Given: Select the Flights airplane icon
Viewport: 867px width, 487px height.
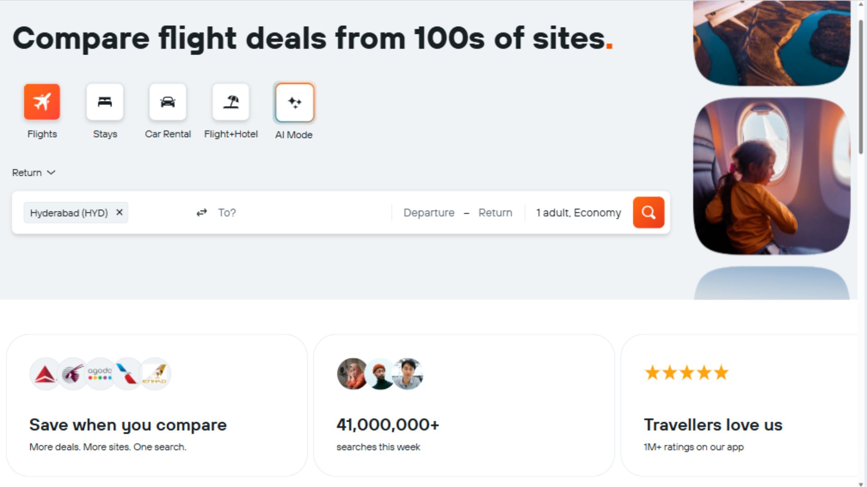Looking at the screenshot, I should [x=42, y=102].
